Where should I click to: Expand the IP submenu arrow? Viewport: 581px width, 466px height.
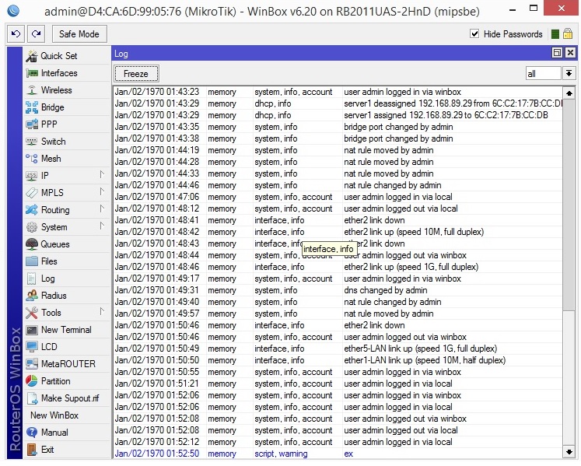(102, 174)
